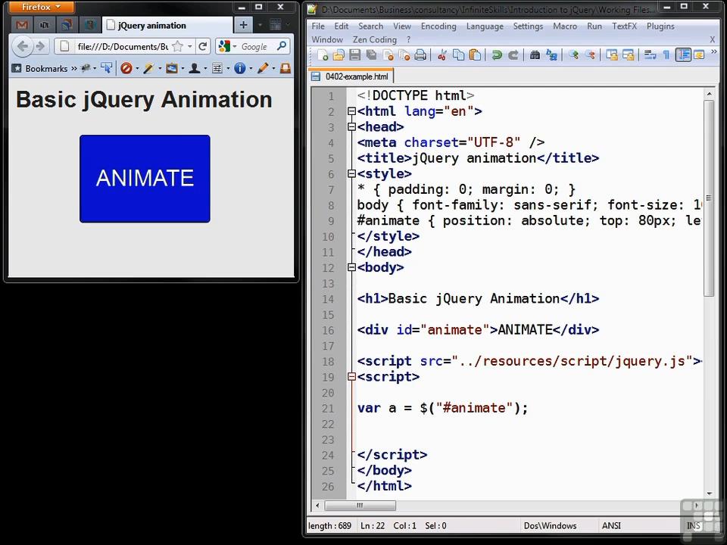The width and height of the screenshot is (727, 545).
Task: Click the horizontal scrollbar thumb in the editor
Action: tap(360, 505)
